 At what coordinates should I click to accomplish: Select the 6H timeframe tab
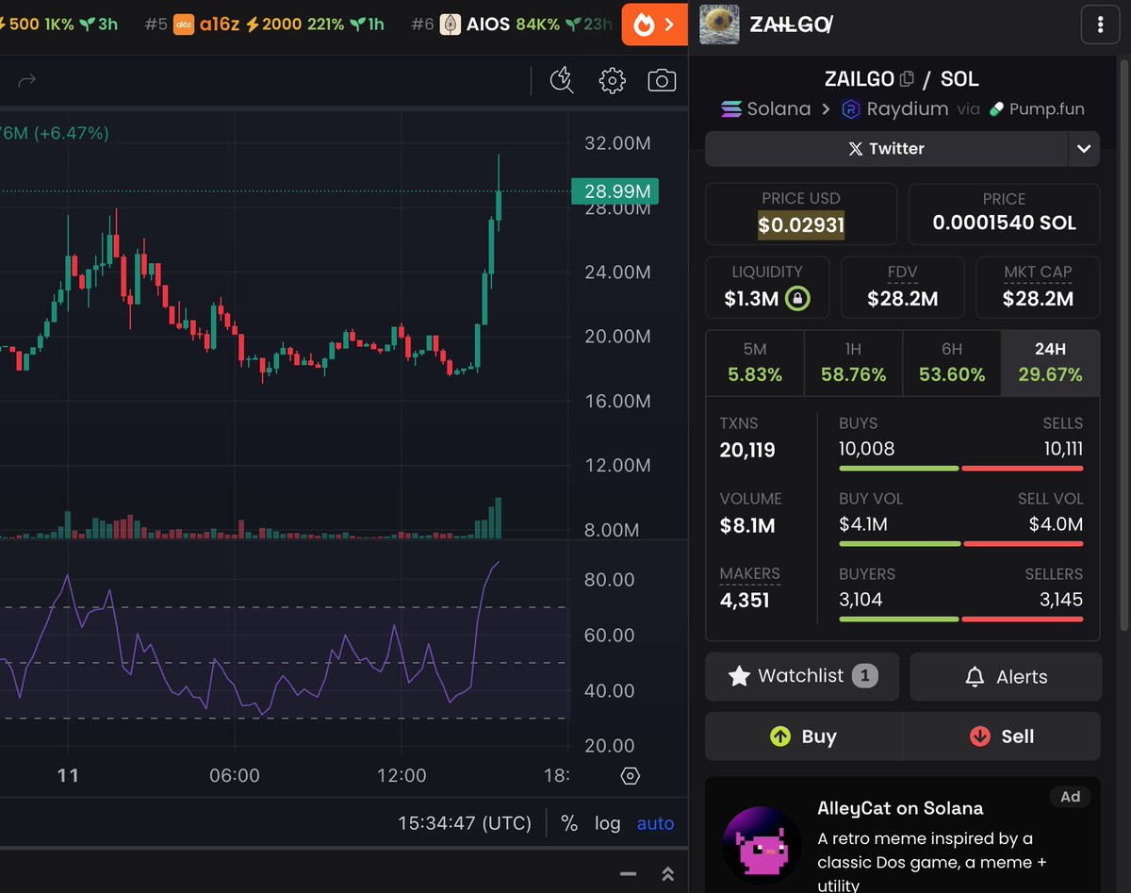coord(952,362)
